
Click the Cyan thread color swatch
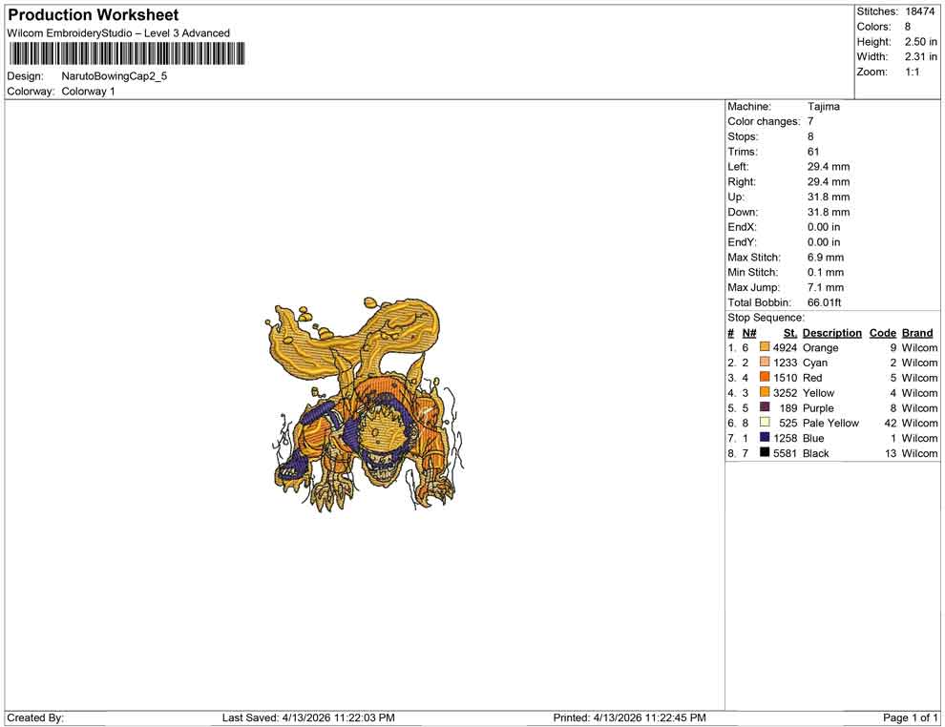point(765,362)
